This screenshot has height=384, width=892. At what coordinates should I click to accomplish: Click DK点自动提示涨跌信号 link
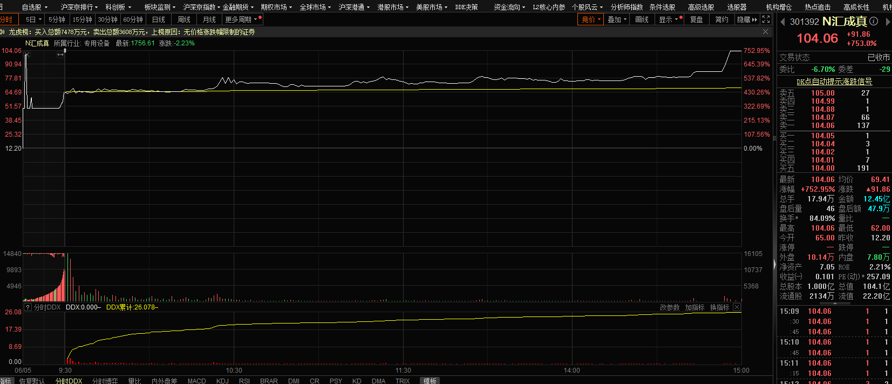[834, 82]
